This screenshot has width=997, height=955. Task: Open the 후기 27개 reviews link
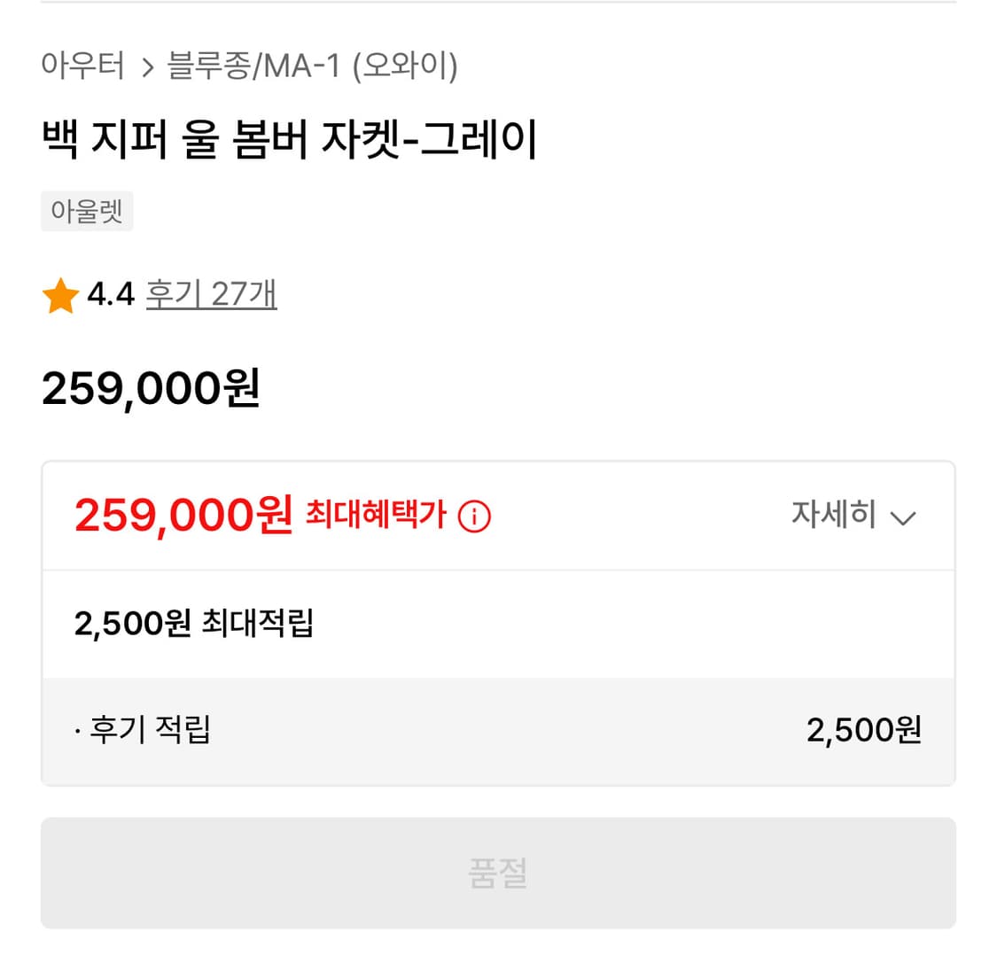211,293
